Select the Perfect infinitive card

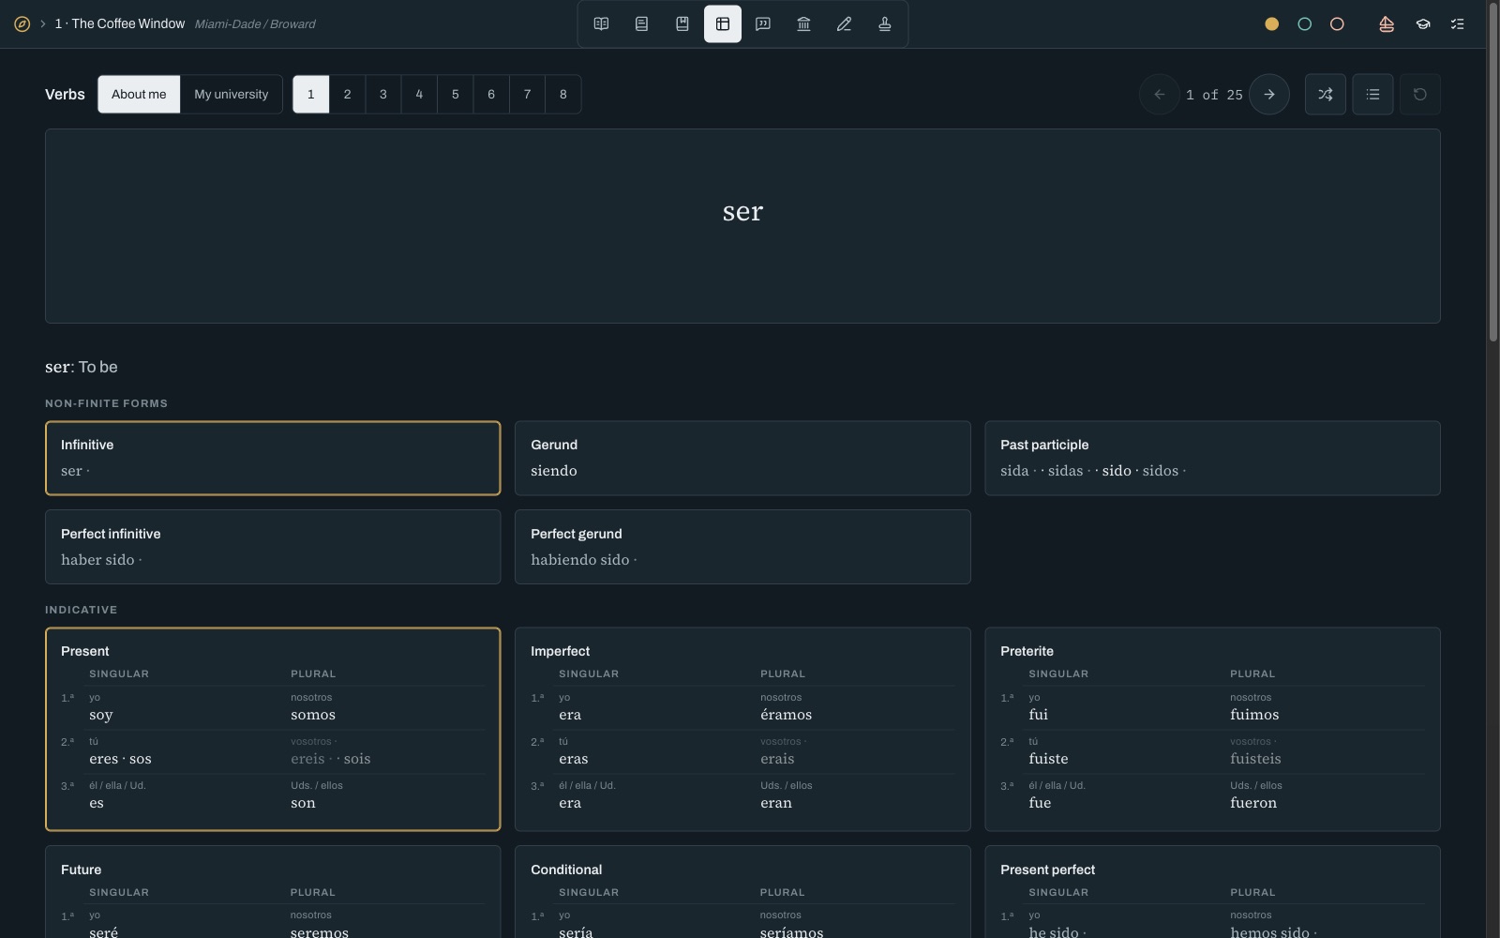(273, 547)
